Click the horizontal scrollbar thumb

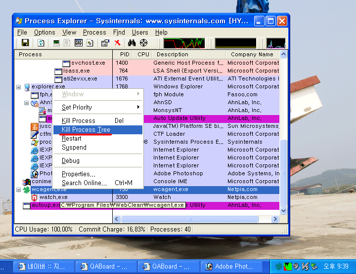point(190,219)
